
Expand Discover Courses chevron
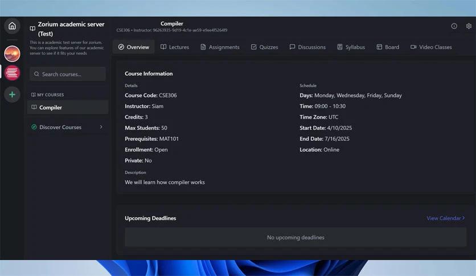click(x=101, y=127)
